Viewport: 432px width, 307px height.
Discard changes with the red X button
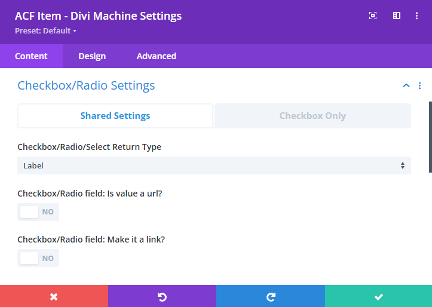(54, 296)
